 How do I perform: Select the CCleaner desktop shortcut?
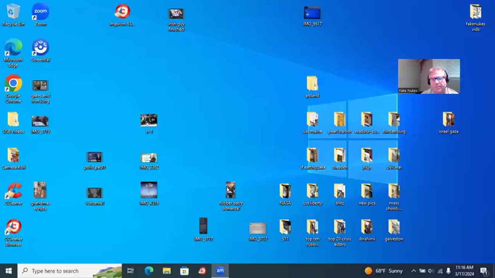[x=13, y=194]
